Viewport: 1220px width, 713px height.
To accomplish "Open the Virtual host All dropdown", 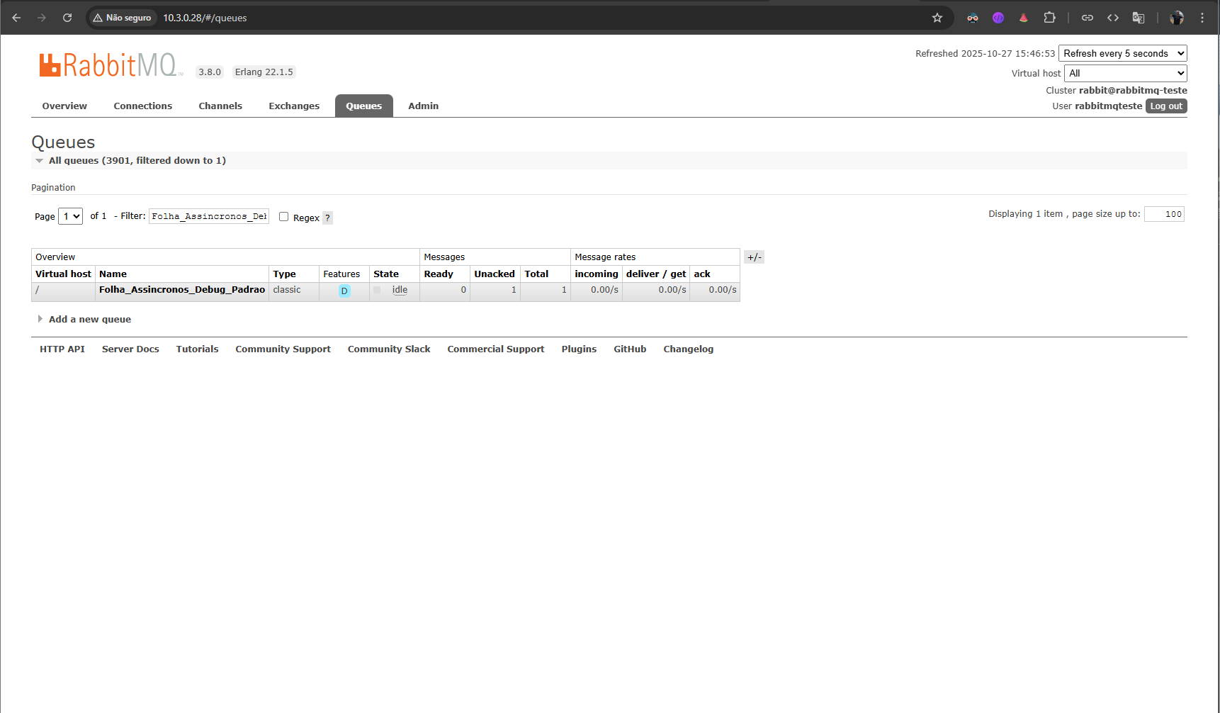I will 1126,73.
